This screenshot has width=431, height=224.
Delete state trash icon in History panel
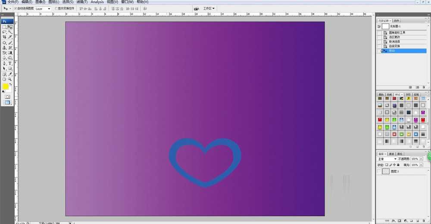click(424, 87)
